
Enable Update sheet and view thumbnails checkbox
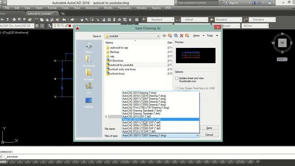[x=177, y=78]
